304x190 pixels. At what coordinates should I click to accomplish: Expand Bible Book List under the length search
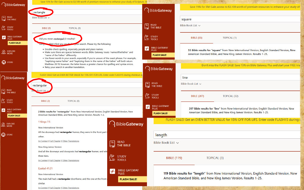click(166, 143)
